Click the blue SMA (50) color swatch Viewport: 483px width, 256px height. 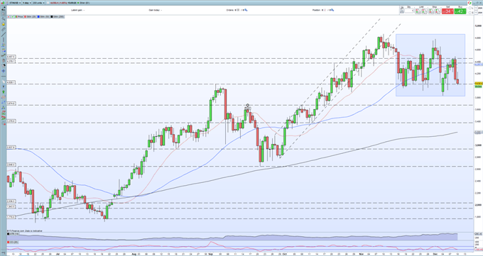[38, 16]
